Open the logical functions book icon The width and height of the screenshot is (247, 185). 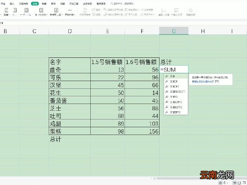pyautogui.click(x=6, y=10)
